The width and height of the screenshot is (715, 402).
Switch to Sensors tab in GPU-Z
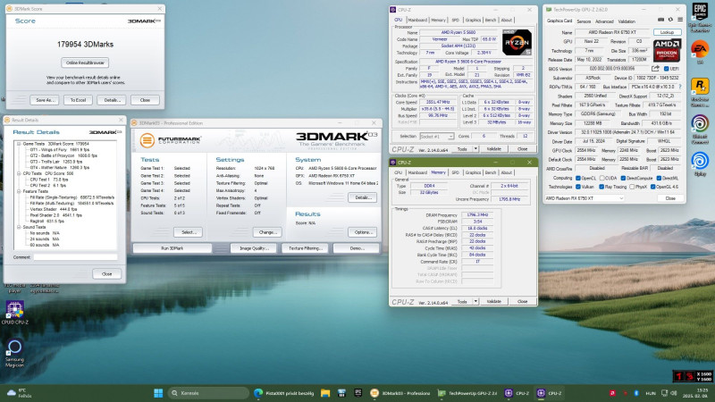pos(584,21)
